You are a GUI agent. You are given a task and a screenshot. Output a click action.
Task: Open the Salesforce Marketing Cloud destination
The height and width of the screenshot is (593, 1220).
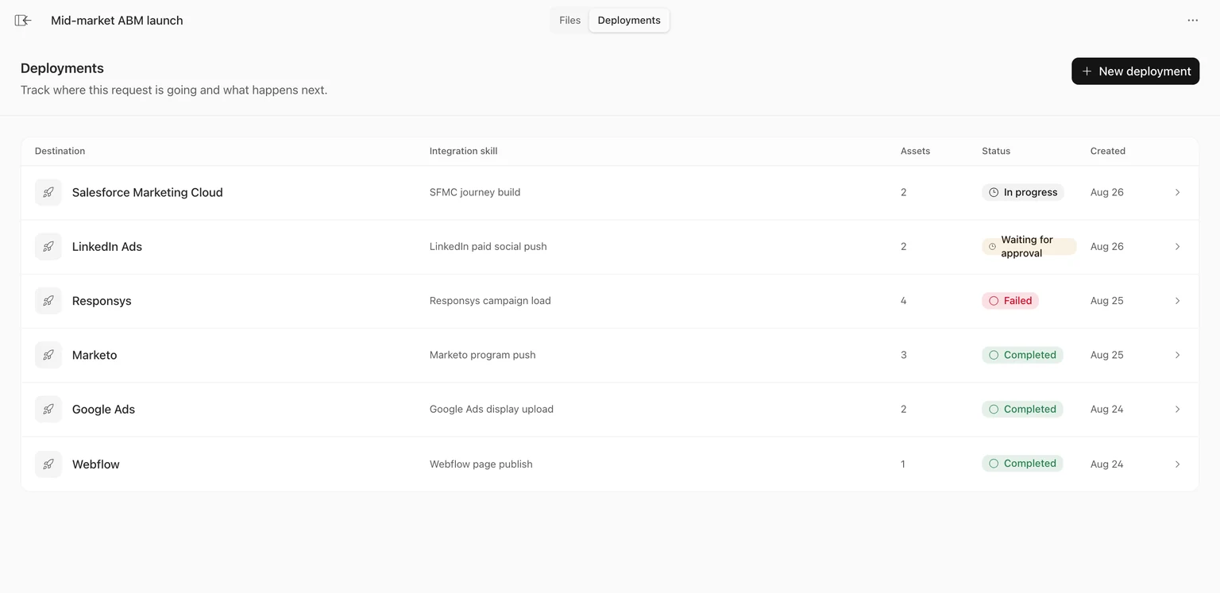coord(147,192)
